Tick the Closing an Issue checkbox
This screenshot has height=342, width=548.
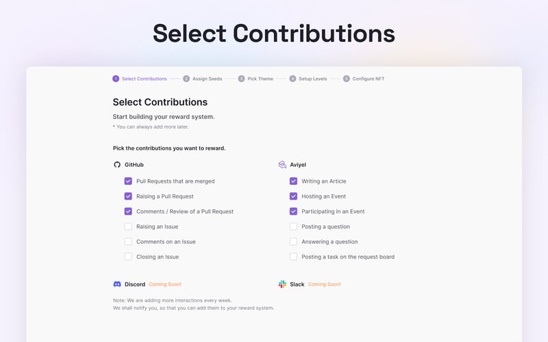pyautogui.click(x=128, y=256)
